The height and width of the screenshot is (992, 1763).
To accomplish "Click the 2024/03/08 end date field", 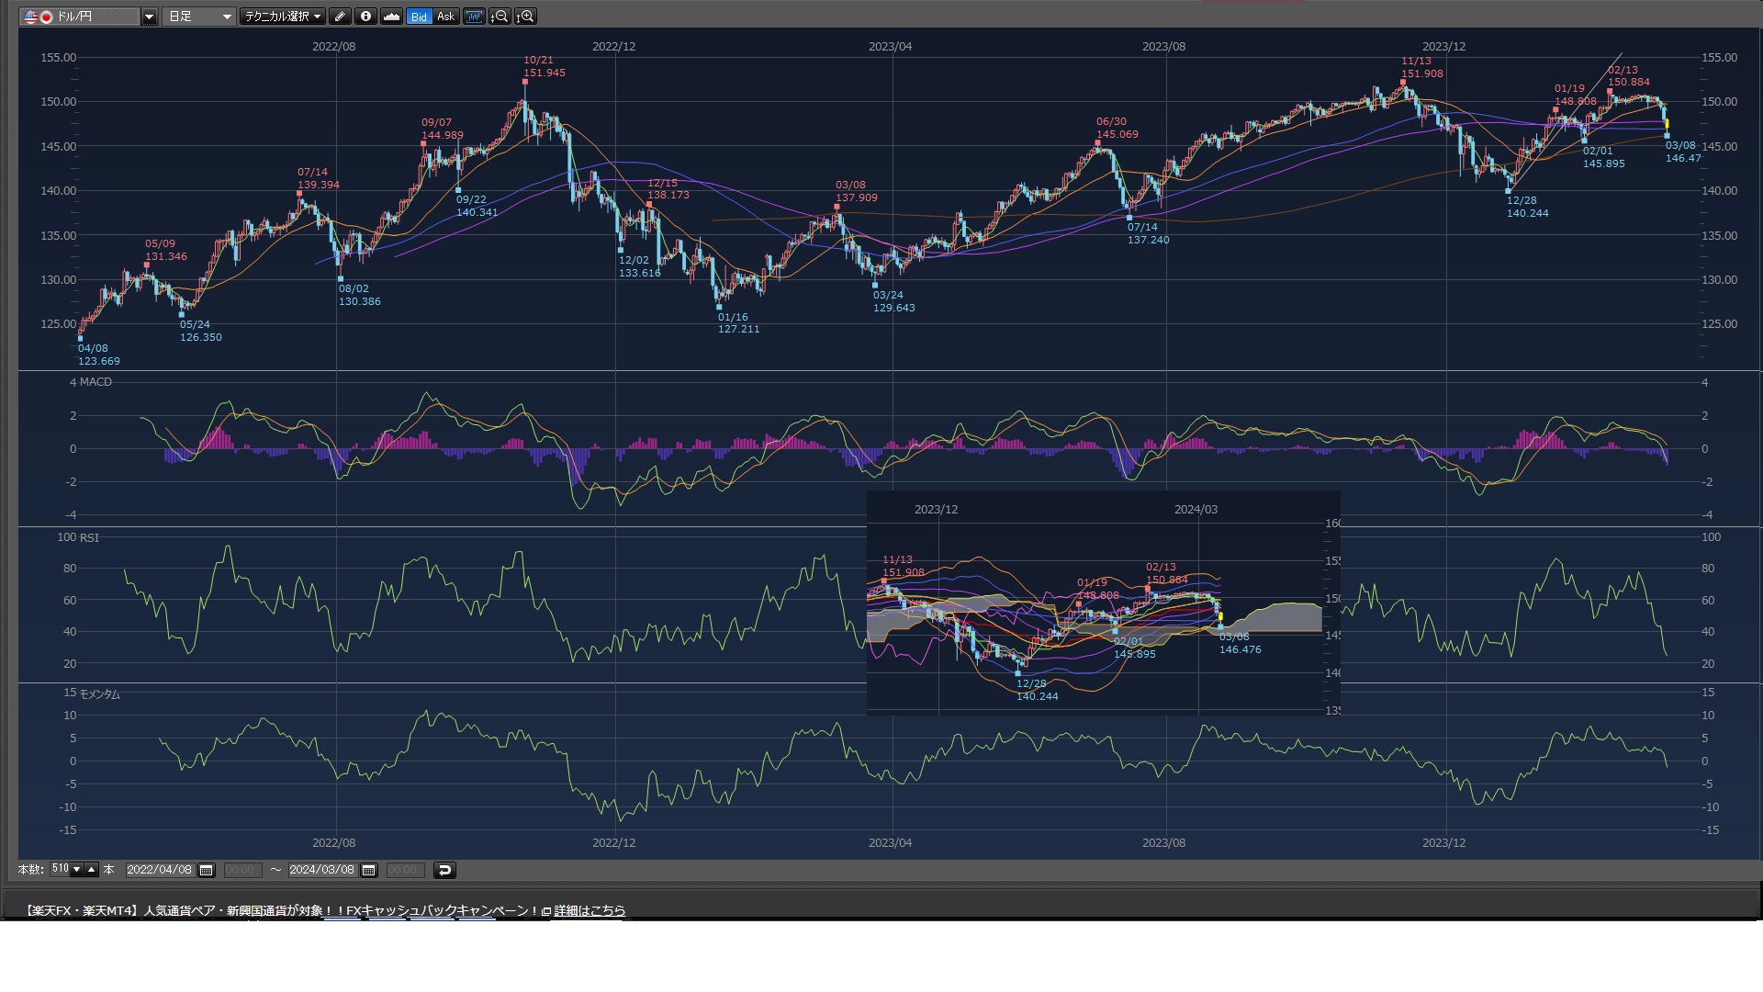I will click(x=321, y=870).
